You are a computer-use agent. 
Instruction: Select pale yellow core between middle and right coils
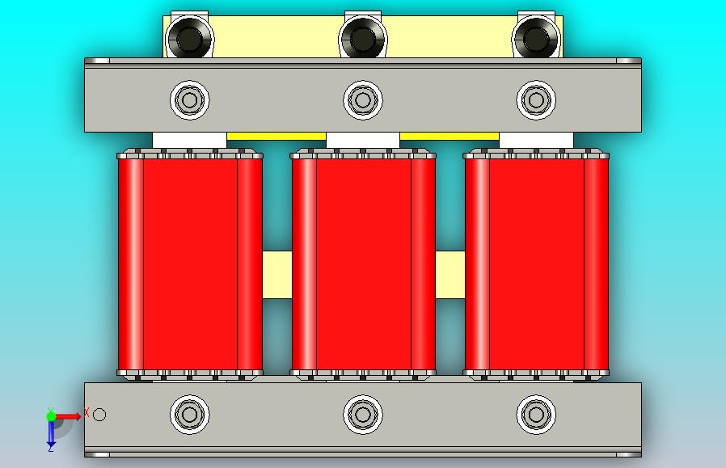click(x=450, y=275)
